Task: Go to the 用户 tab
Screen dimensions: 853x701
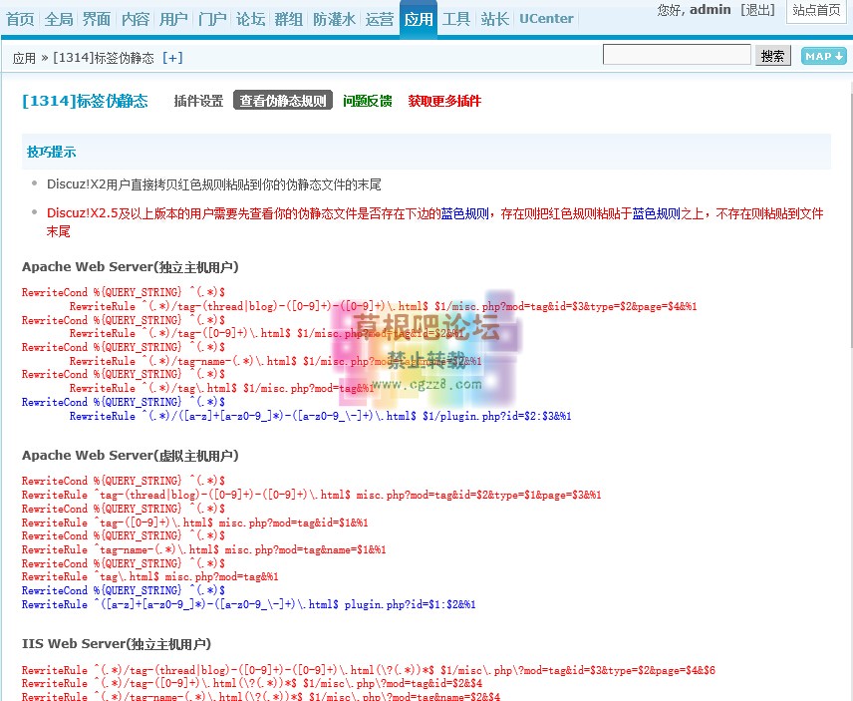Action: (x=173, y=19)
